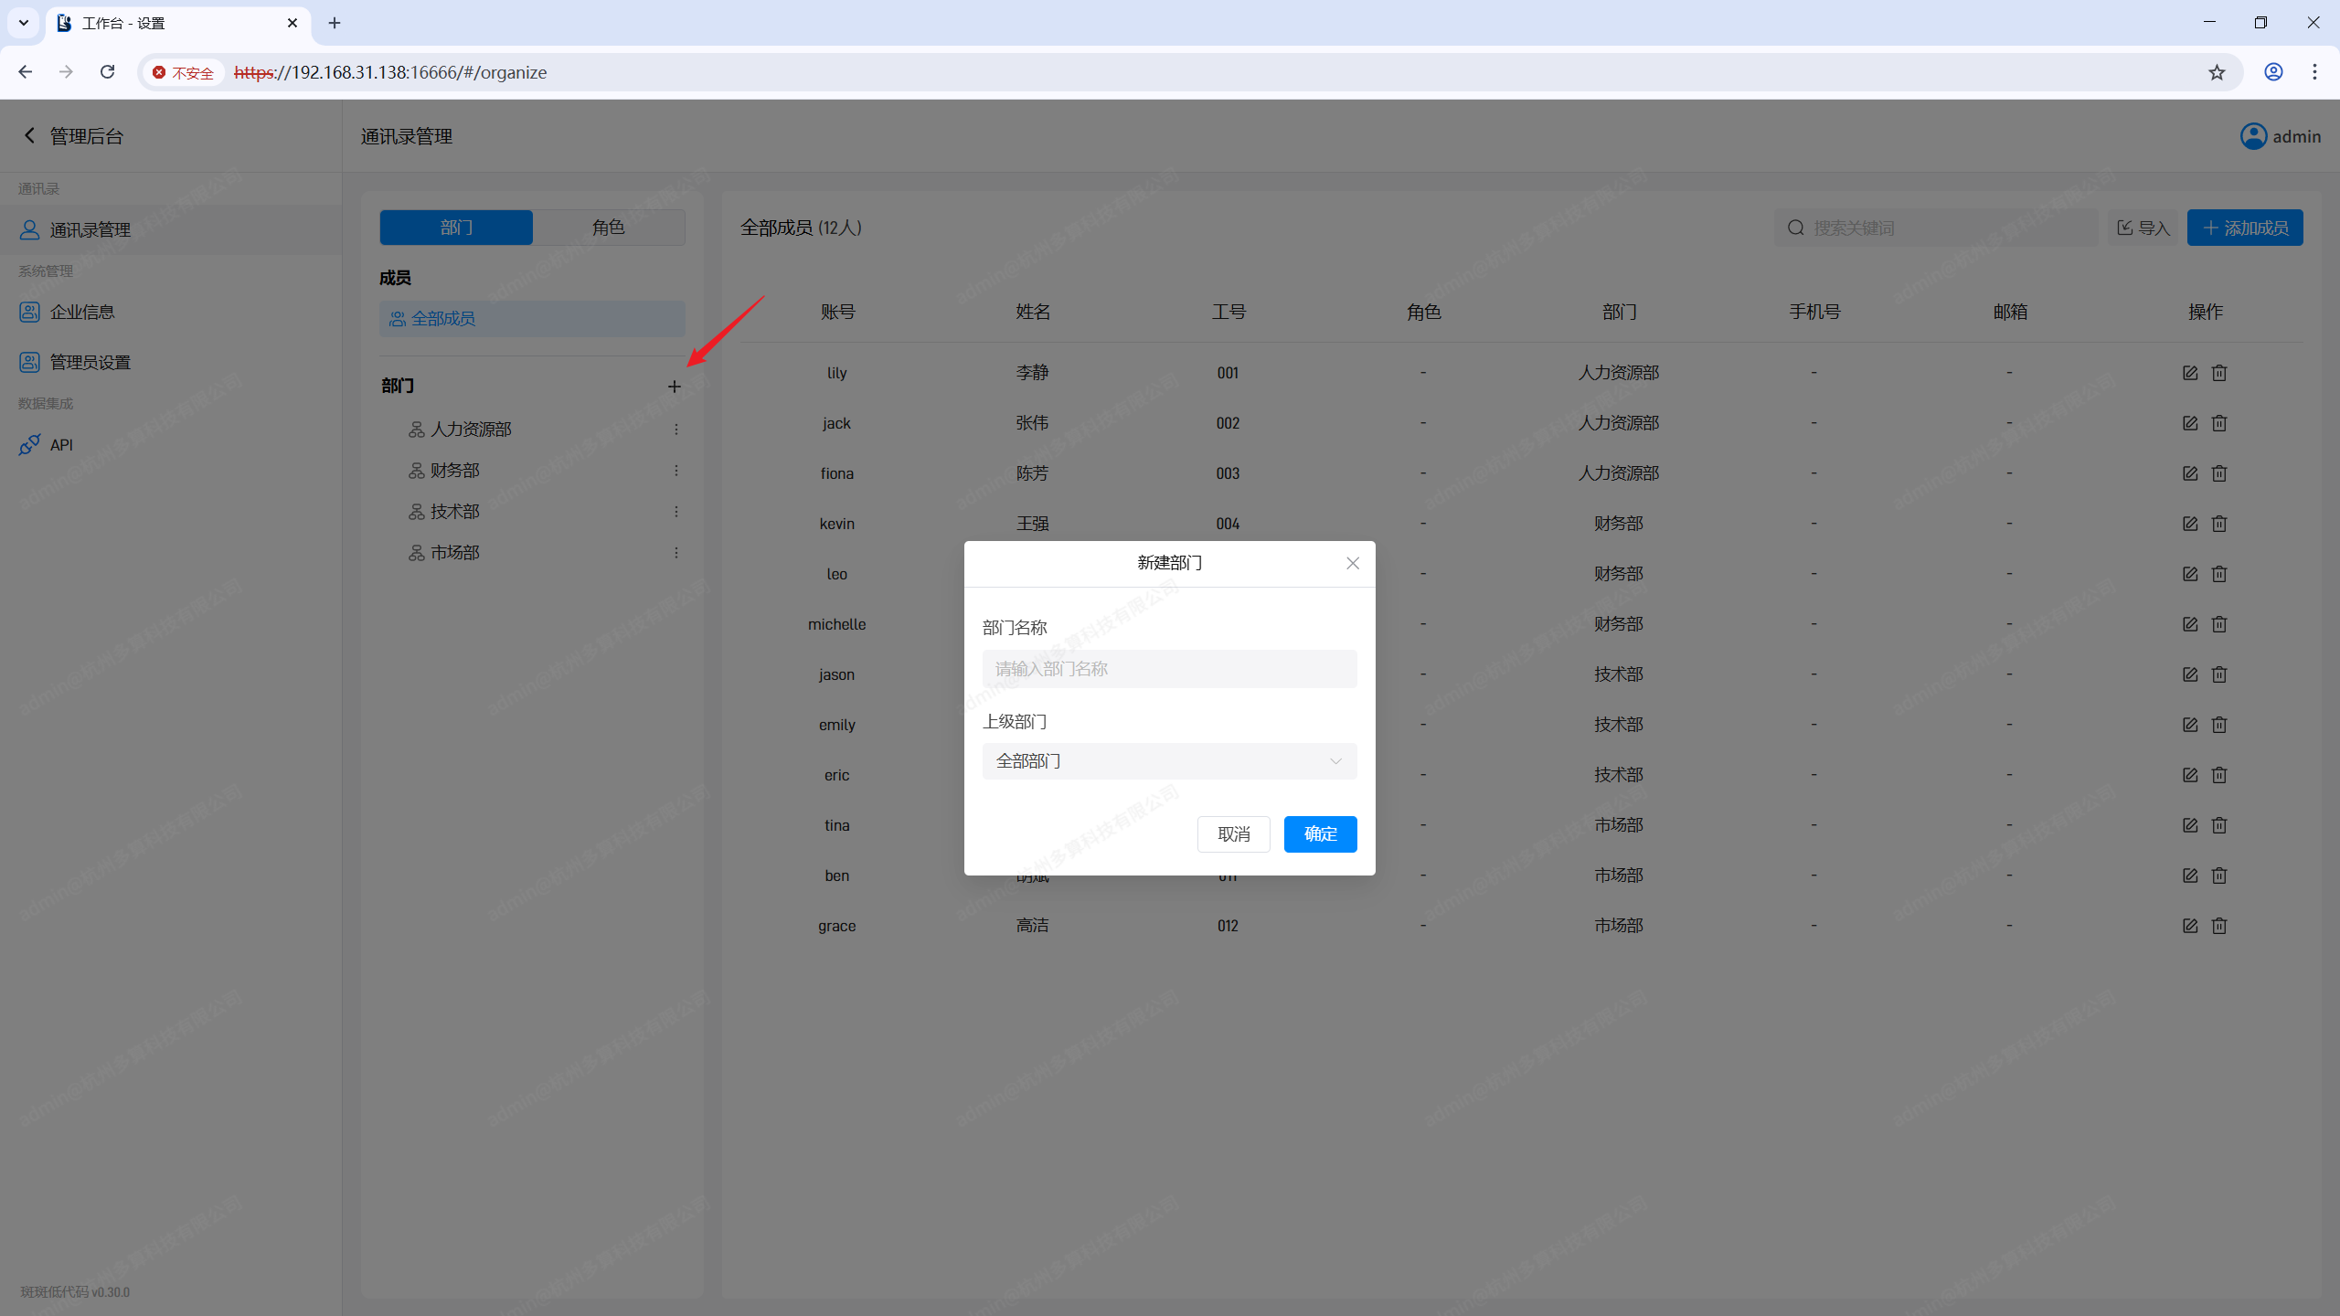Select 技术部 in department tree
The height and width of the screenshot is (1316, 2340).
click(455, 512)
